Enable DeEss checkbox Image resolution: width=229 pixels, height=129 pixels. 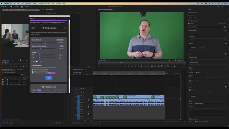point(190,76)
